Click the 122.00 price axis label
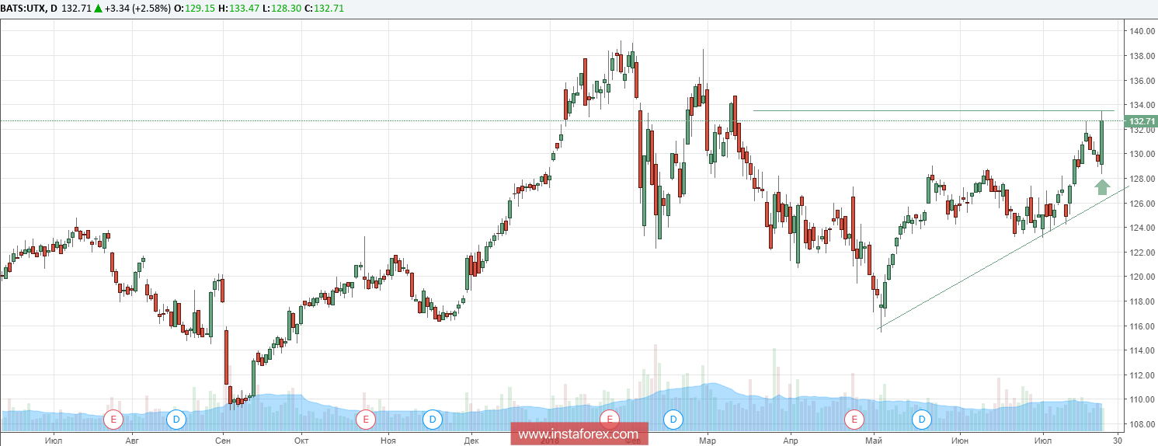1158x446 pixels. pyautogui.click(x=1141, y=253)
